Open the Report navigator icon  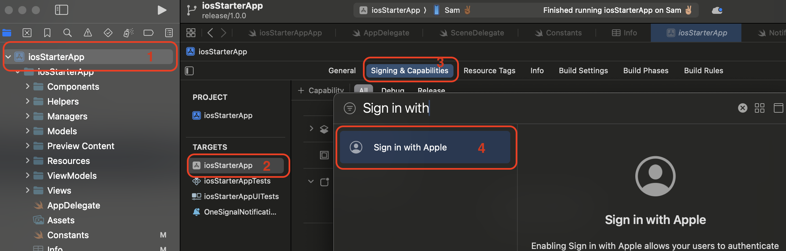169,33
